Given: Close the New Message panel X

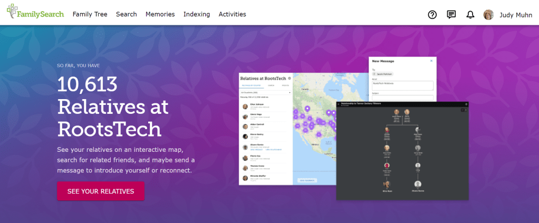Looking at the screenshot, I should [431, 61].
